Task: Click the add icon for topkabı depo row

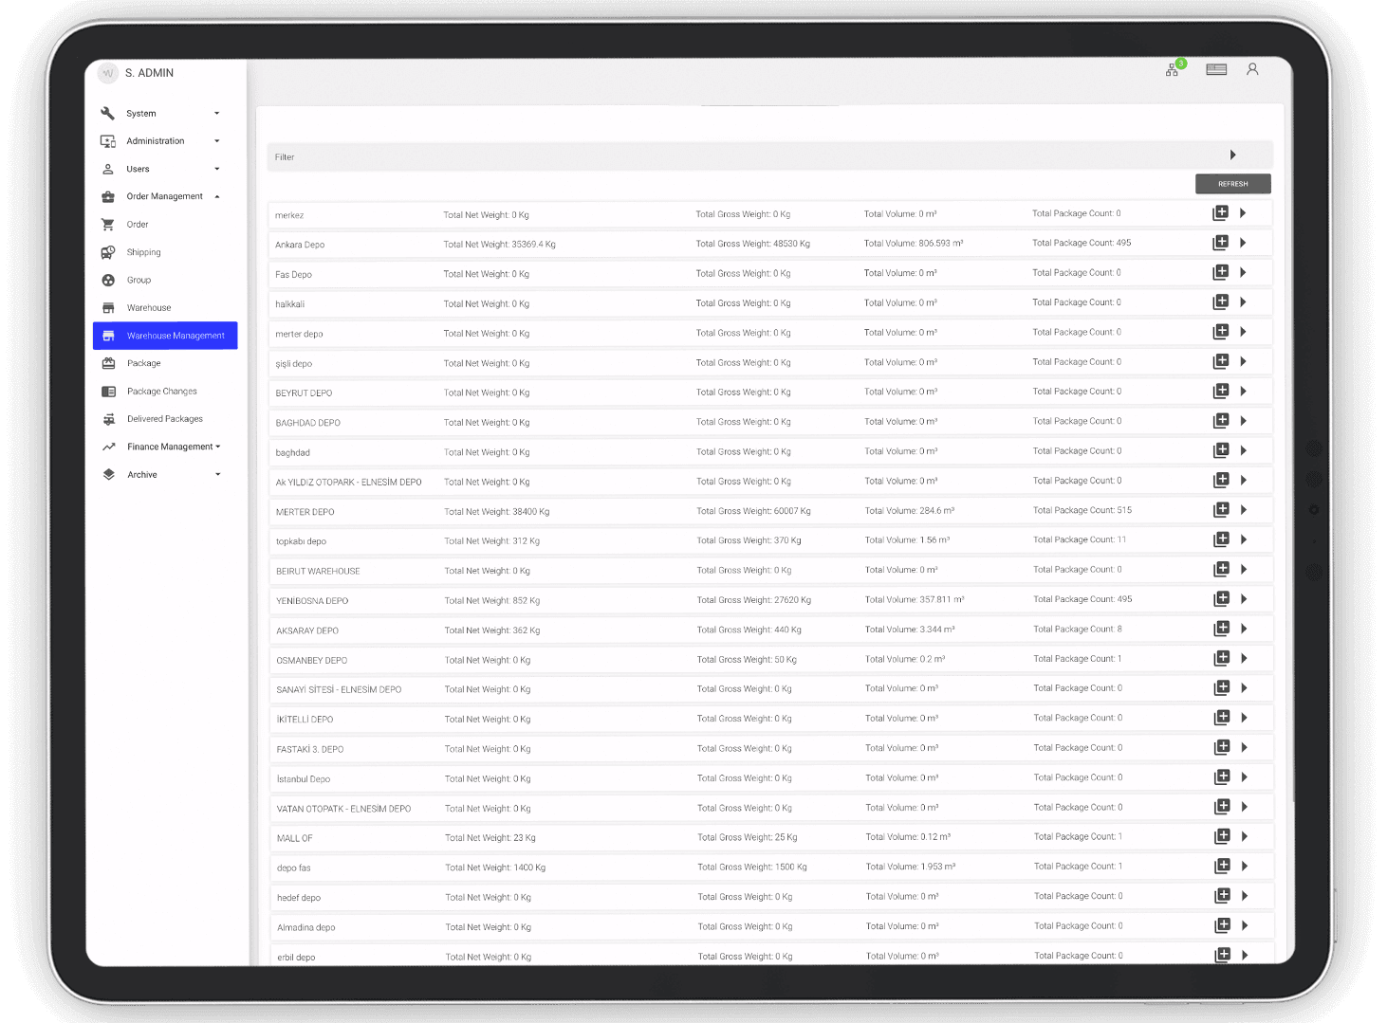Action: (1222, 539)
